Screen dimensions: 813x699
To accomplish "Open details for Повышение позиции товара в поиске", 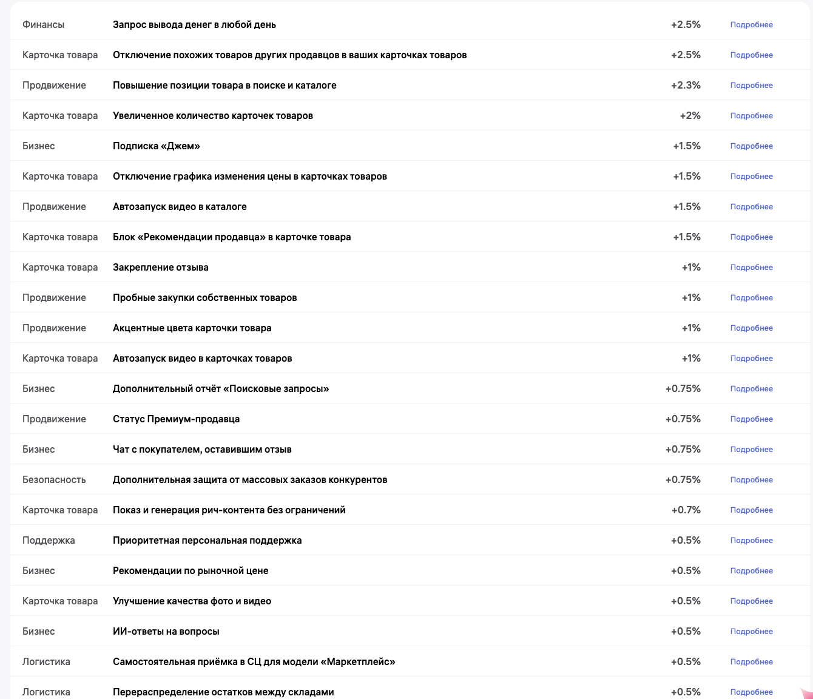I will pyautogui.click(x=751, y=86).
